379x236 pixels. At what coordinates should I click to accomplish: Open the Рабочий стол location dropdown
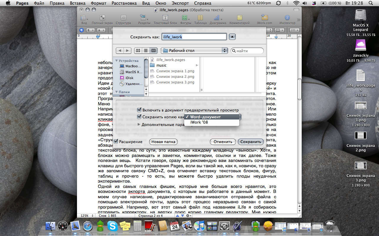[x=194, y=50]
